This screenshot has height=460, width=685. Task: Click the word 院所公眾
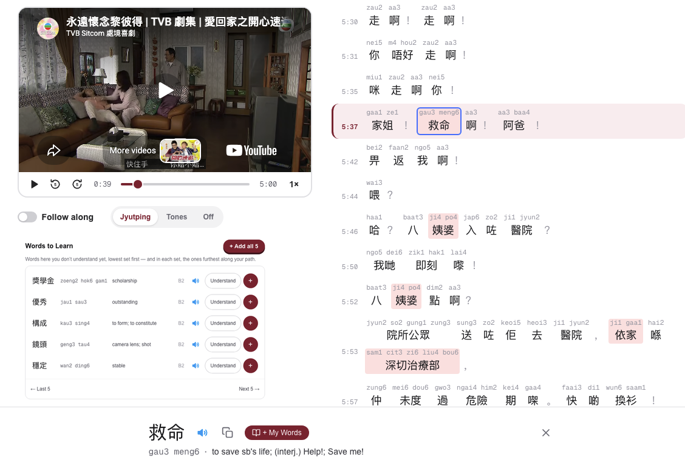tap(409, 335)
